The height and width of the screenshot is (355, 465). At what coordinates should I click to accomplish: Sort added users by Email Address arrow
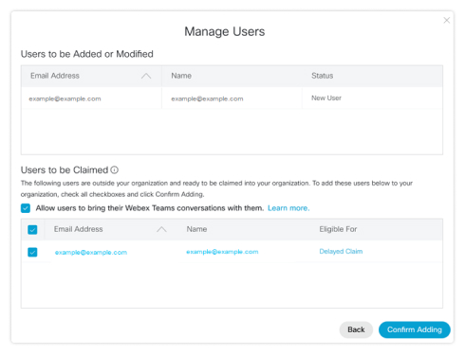[x=146, y=76]
